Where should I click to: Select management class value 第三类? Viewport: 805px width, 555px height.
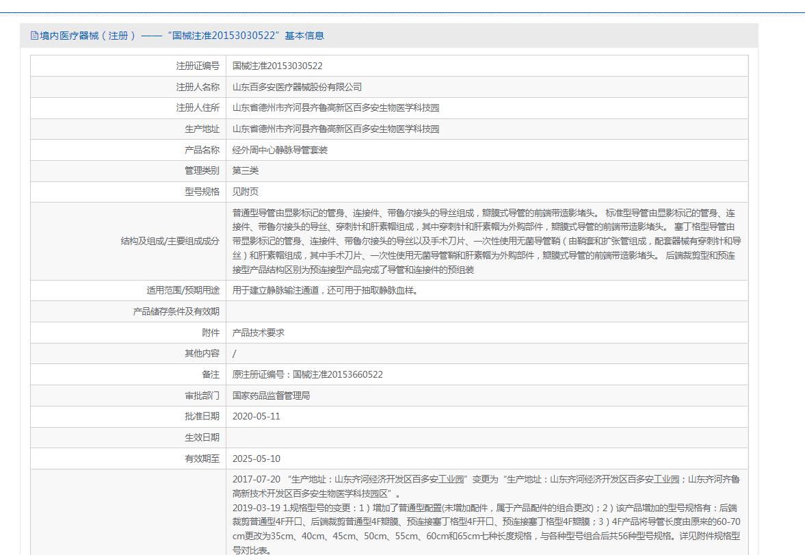(x=246, y=170)
